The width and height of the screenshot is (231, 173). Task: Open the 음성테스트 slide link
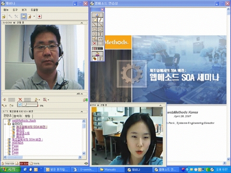point(23,133)
